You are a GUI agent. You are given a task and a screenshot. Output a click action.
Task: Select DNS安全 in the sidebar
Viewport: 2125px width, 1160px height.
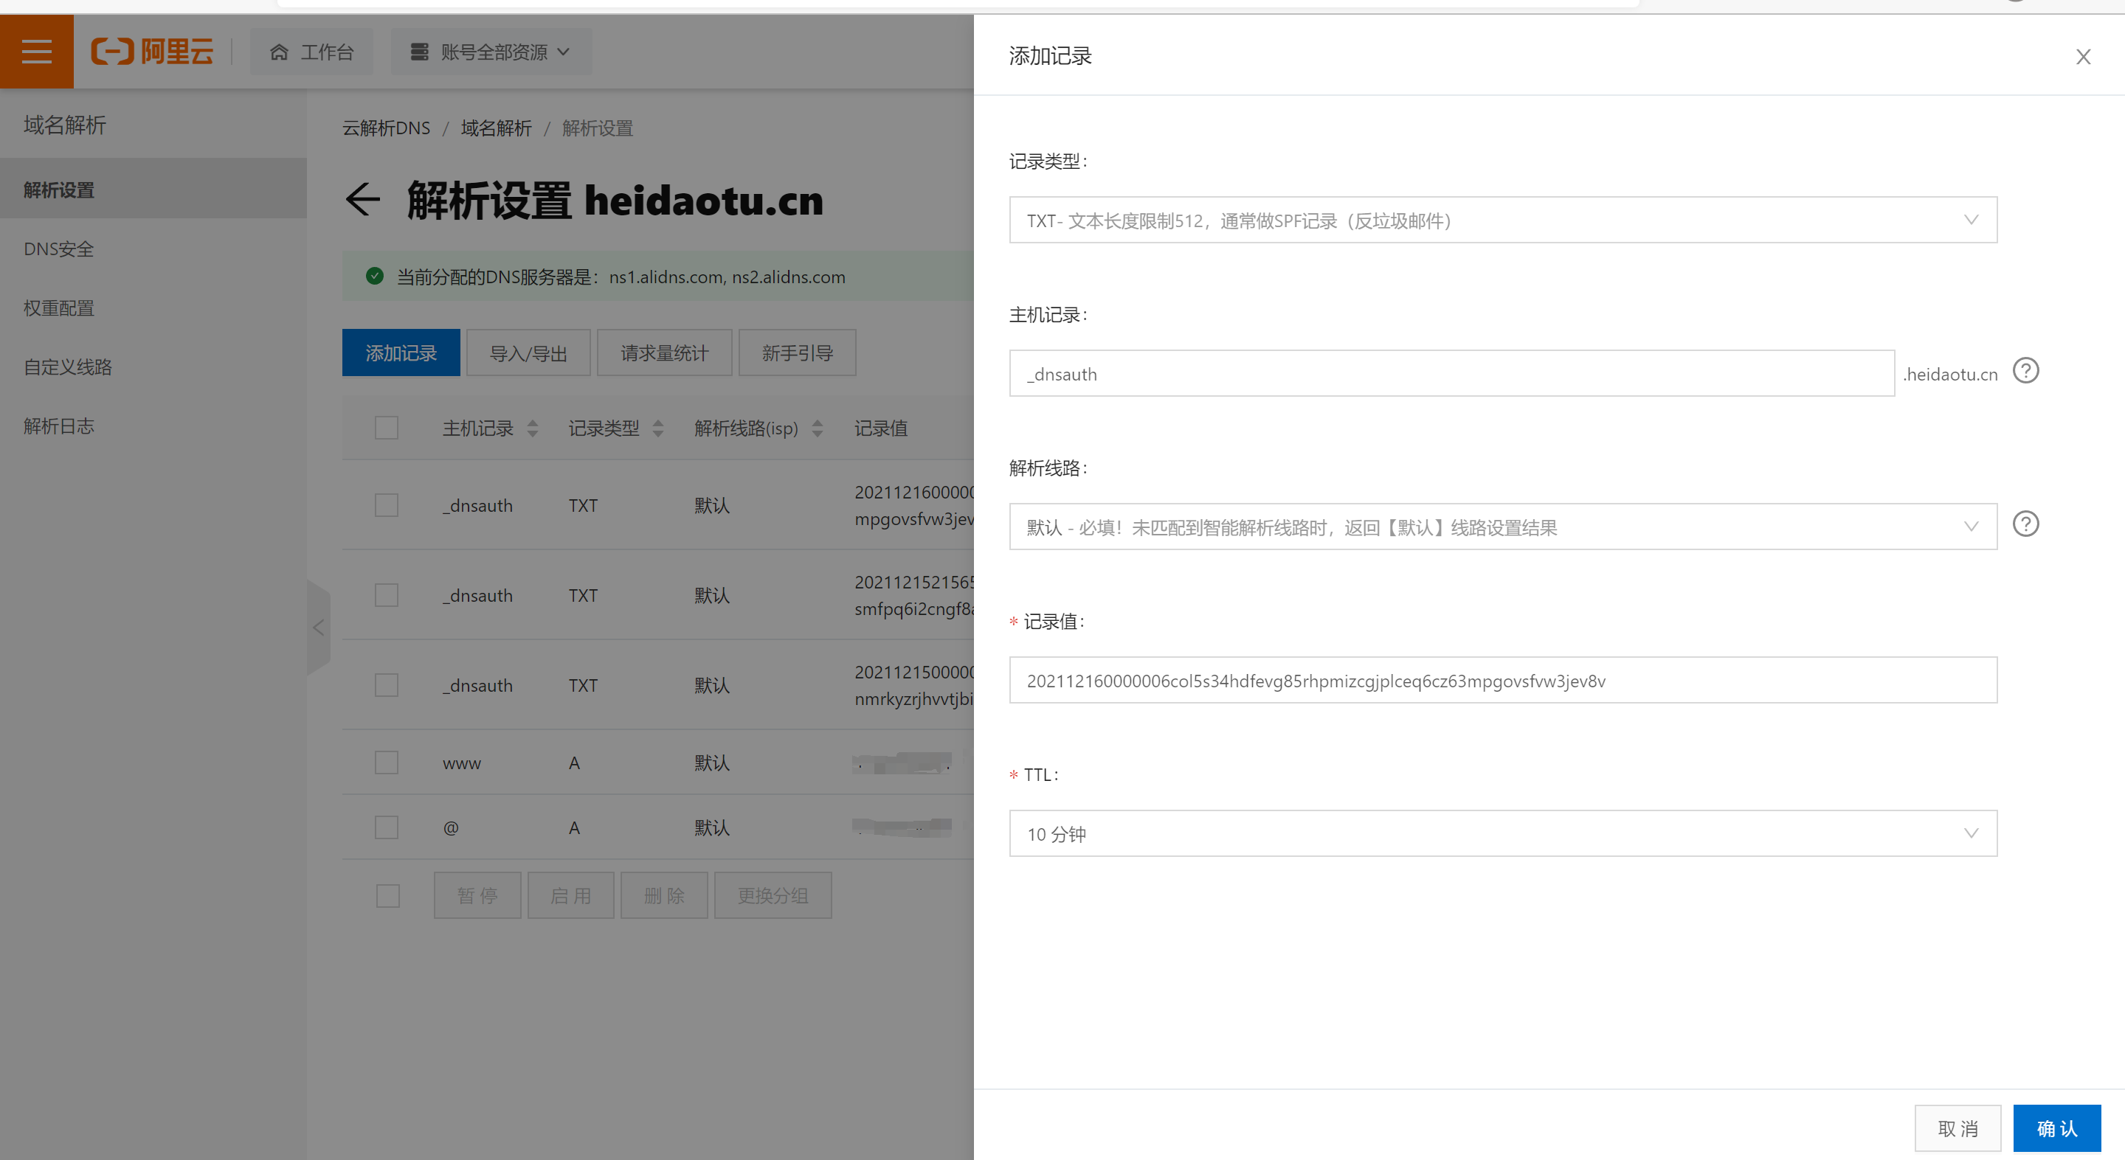point(58,249)
